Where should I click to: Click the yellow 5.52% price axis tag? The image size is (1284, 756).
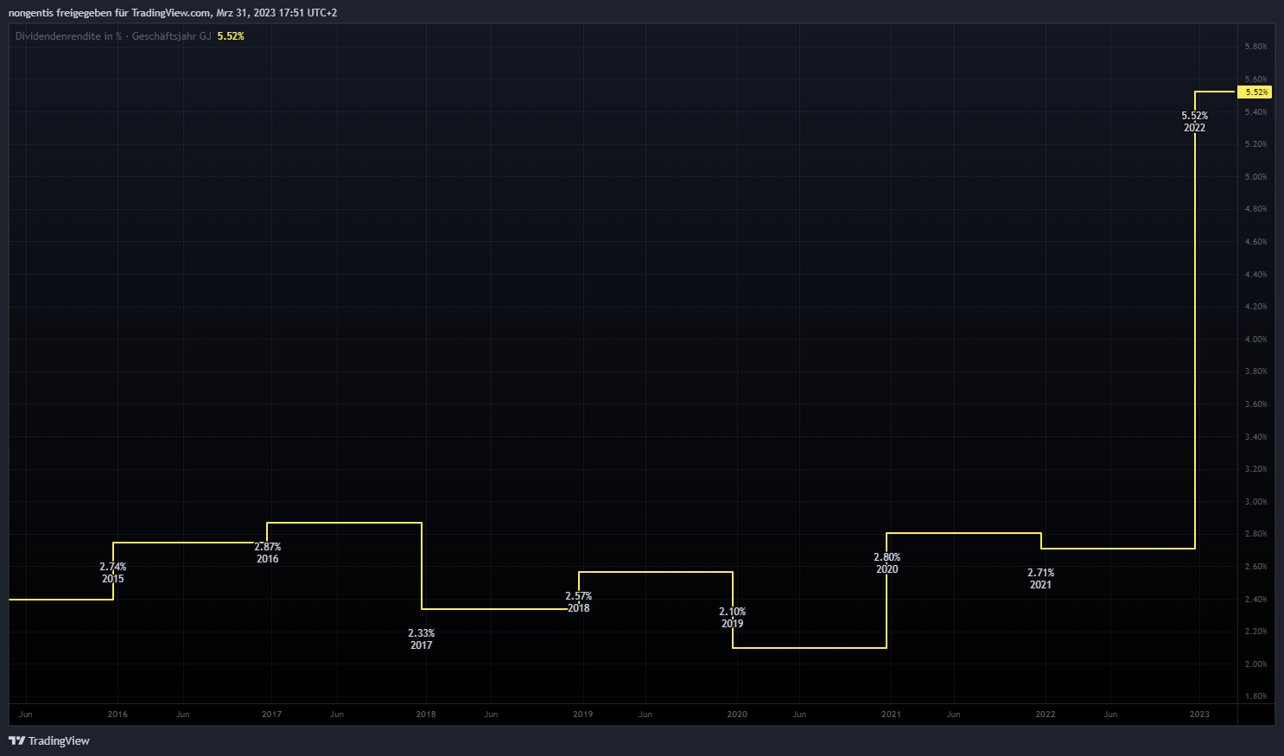coord(1256,92)
